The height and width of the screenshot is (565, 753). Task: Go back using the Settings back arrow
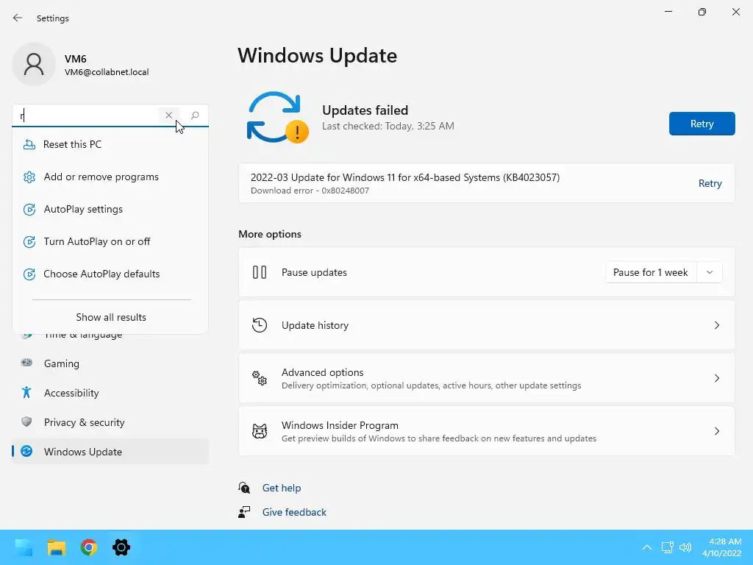[x=18, y=18]
